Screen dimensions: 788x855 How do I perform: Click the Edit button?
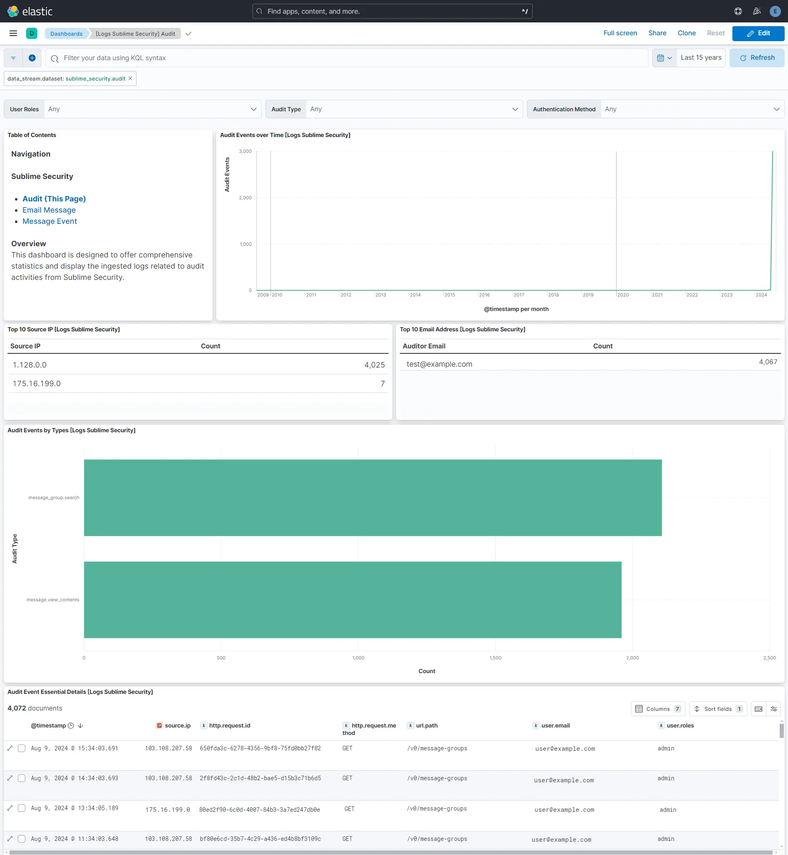(x=758, y=33)
